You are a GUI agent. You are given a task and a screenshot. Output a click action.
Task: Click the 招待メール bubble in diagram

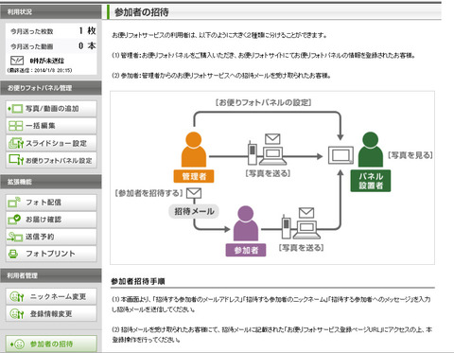tap(194, 211)
